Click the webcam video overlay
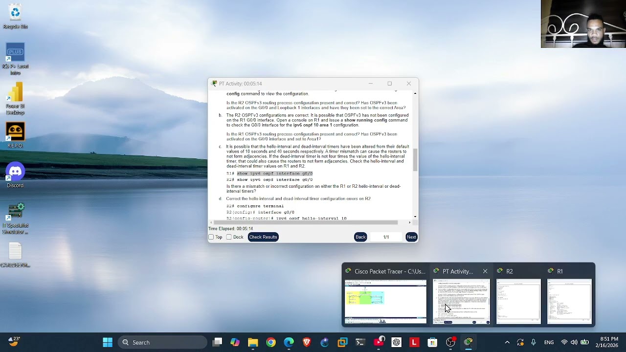Screen dimensions: 626x352 tap(583, 24)
